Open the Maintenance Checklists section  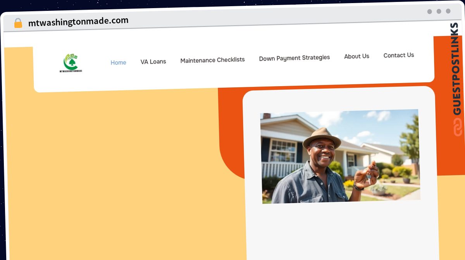click(x=212, y=60)
